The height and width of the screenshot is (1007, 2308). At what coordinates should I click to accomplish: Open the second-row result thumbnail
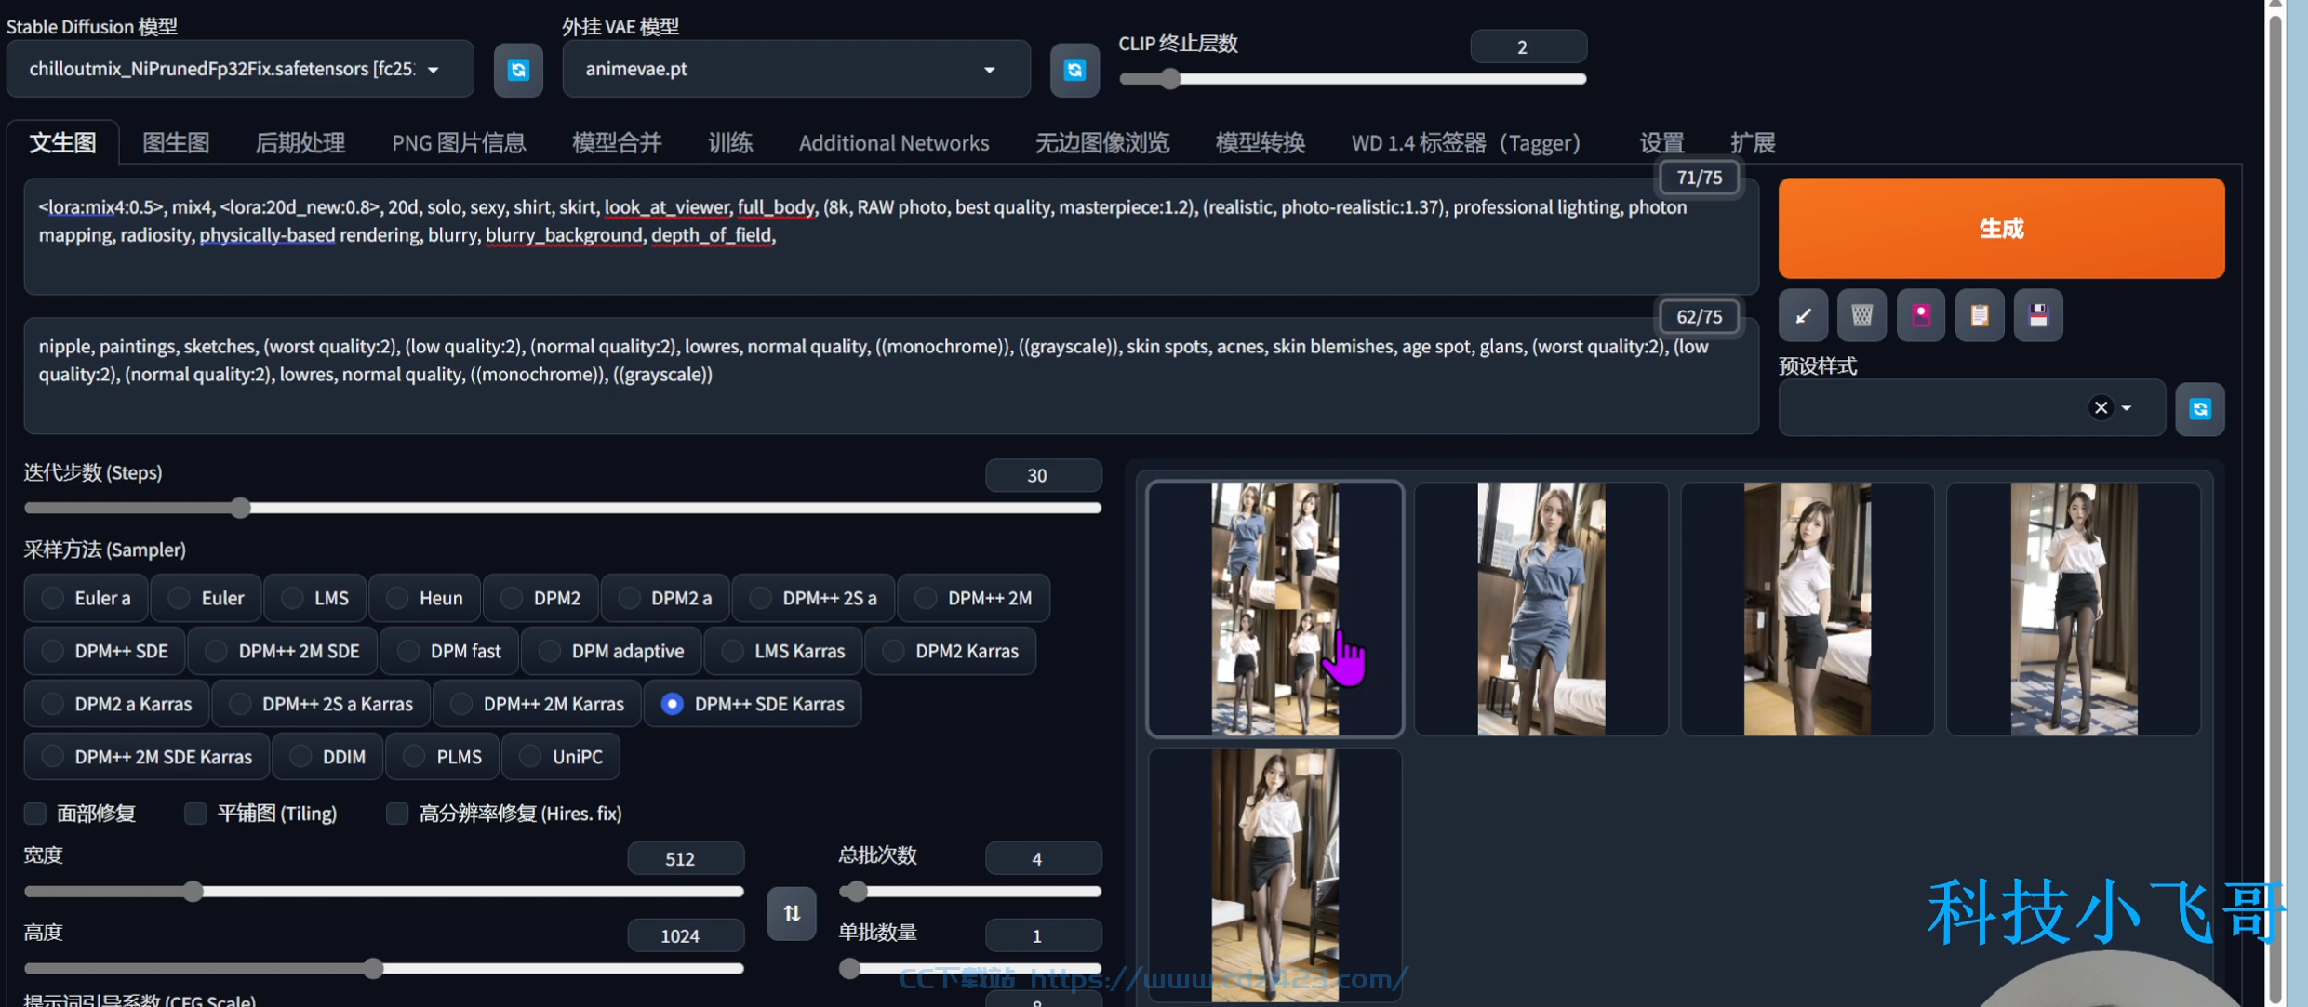pyautogui.click(x=1274, y=876)
